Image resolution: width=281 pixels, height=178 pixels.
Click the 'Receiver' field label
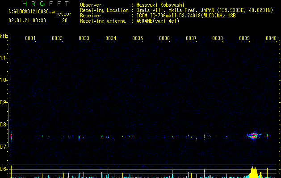91,16
